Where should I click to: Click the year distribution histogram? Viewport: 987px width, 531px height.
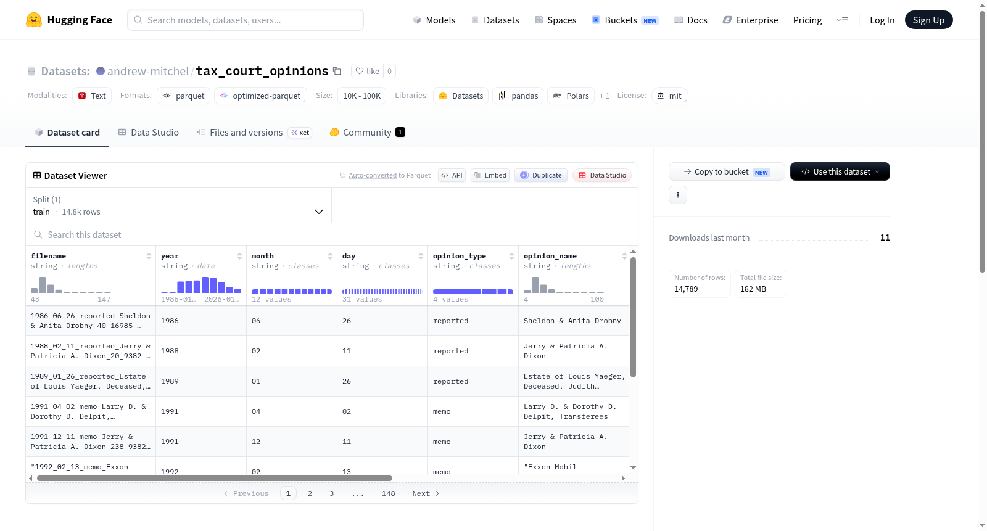(x=201, y=285)
